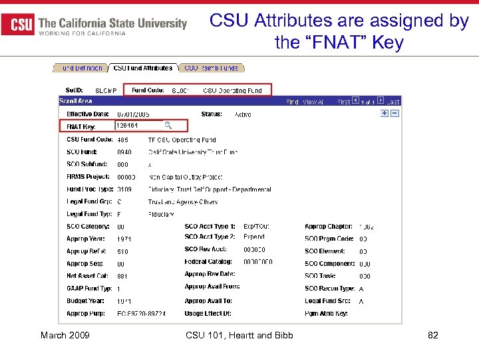Select the Status value Active
The image size is (479, 359).
click(243, 115)
